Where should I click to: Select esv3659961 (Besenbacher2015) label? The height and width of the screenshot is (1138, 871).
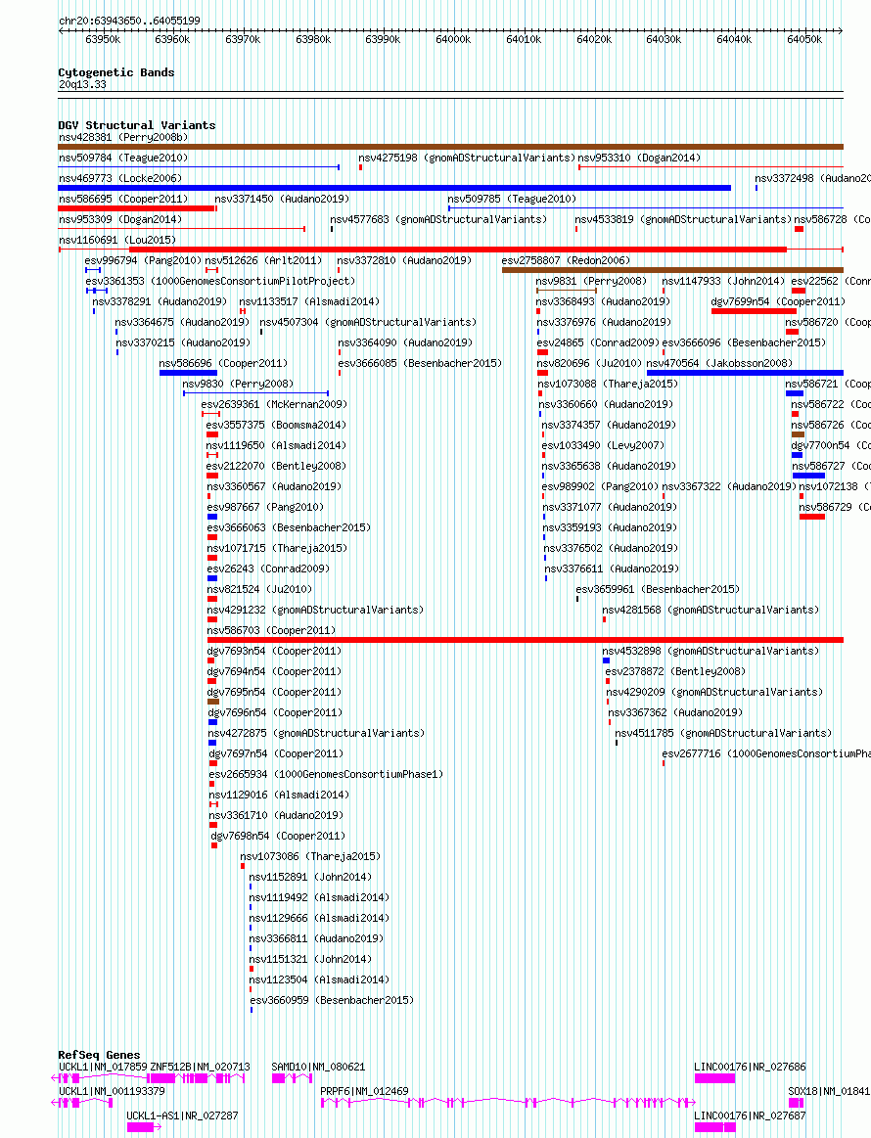659,589
